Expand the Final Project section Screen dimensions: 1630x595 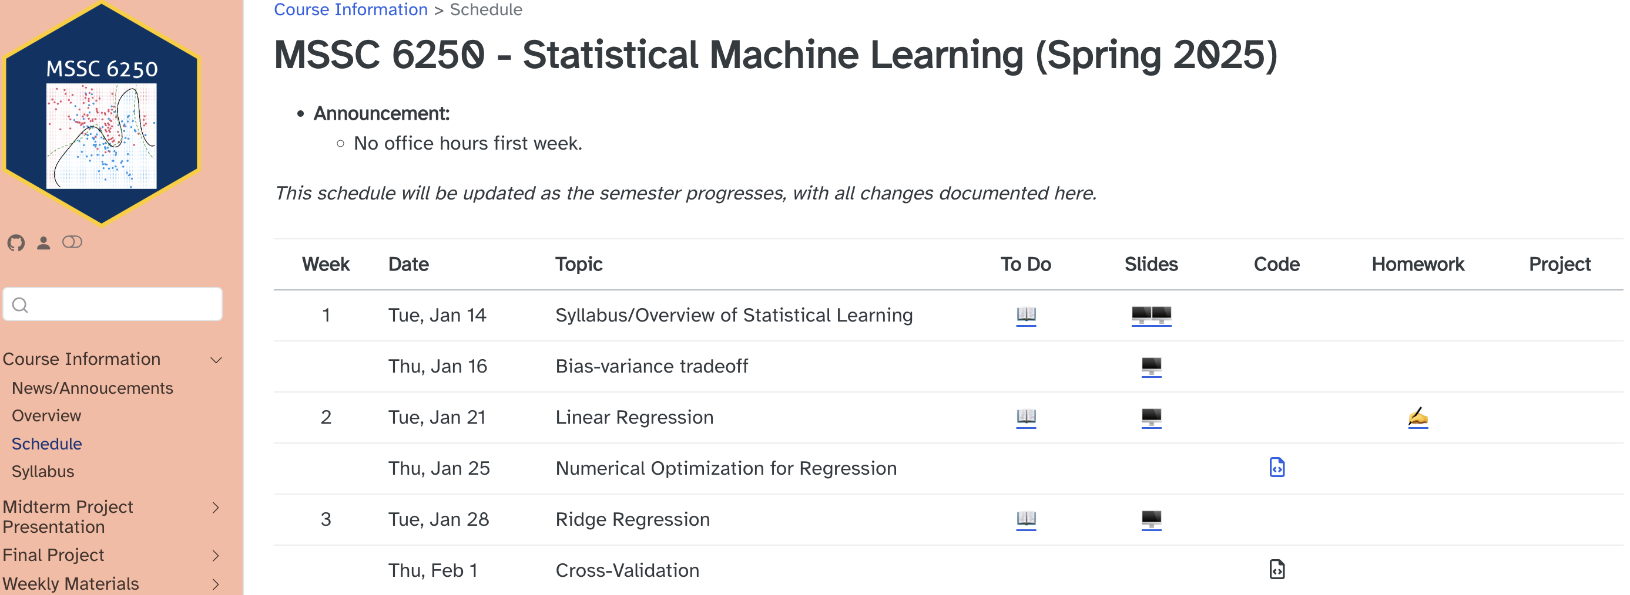(x=216, y=555)
